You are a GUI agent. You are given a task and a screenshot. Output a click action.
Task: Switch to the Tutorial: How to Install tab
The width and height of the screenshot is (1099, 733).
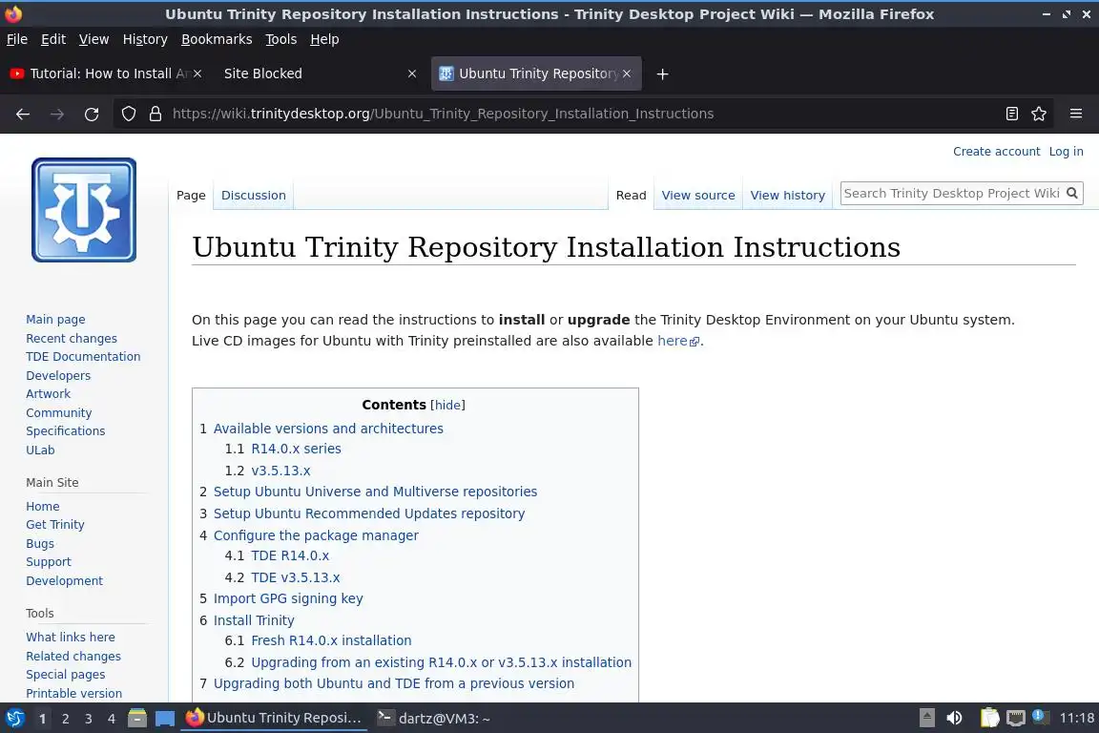[x=105, y=73]
